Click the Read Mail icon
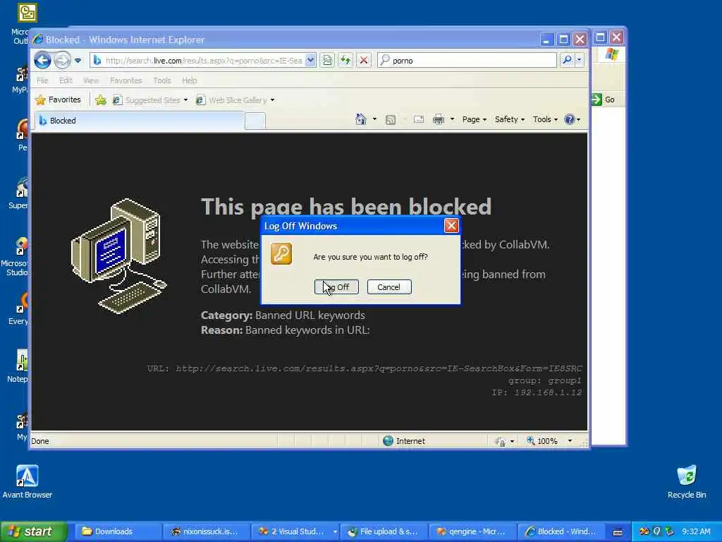Viewport: 722px width, 542px height. (419, 119)
